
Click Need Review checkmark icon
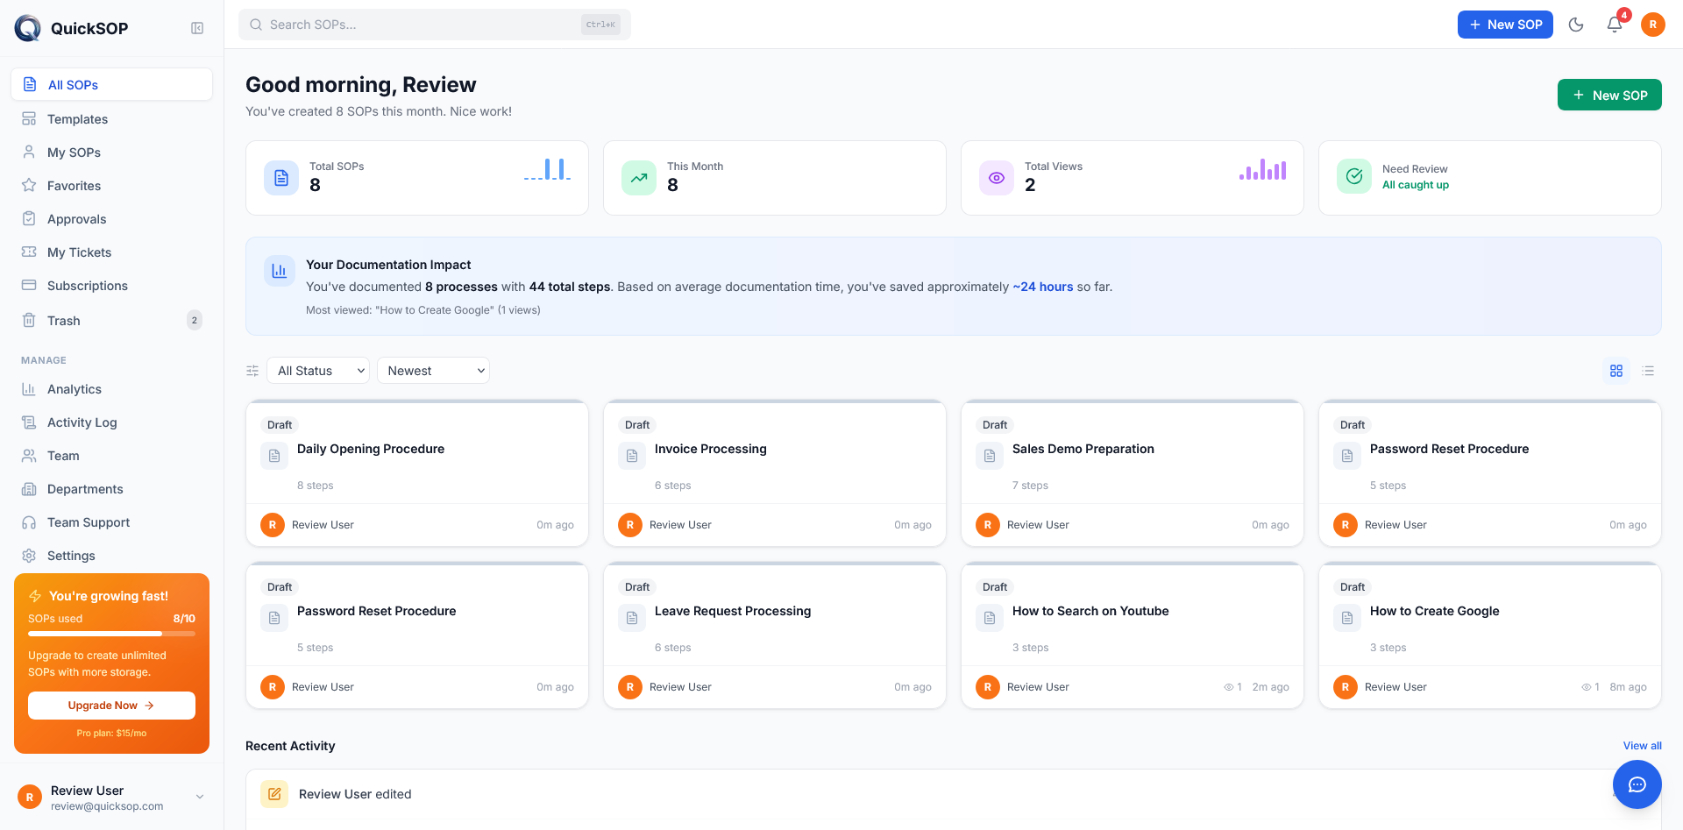coord(1354,176)
